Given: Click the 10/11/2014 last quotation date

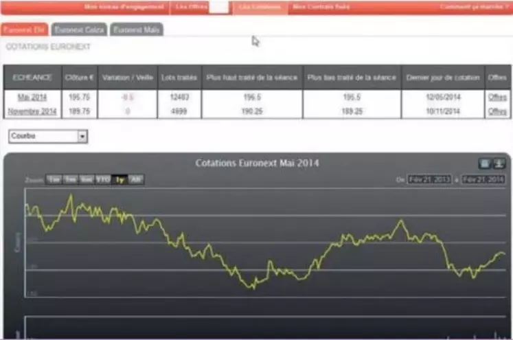Looking at the screenshot, I should (443, 111).
